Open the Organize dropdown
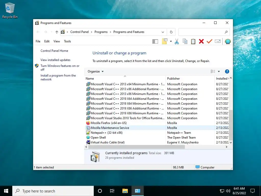261x196 pixels. [x=96, y=71]
